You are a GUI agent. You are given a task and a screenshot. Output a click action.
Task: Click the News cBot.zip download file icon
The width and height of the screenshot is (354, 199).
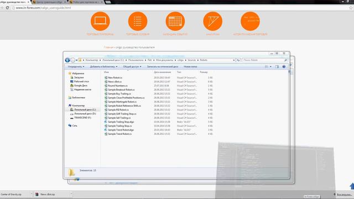37,194
